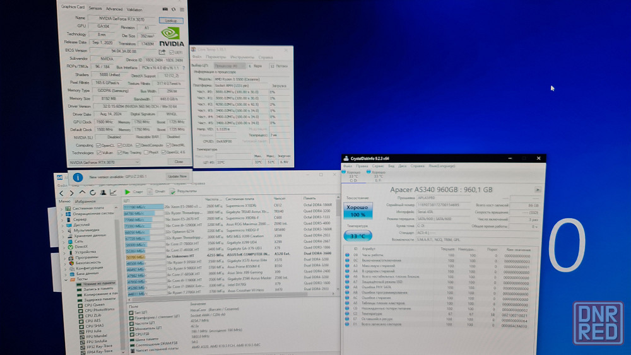Toggle the UEFI checkbox in GPU-Z
The height and width of the screenshot is (355, 631).
[172, 52]
